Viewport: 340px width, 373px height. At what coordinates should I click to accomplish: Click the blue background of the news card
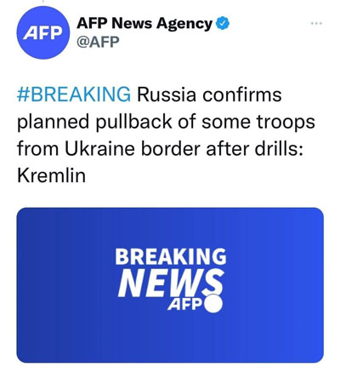[x=65, y=285]
